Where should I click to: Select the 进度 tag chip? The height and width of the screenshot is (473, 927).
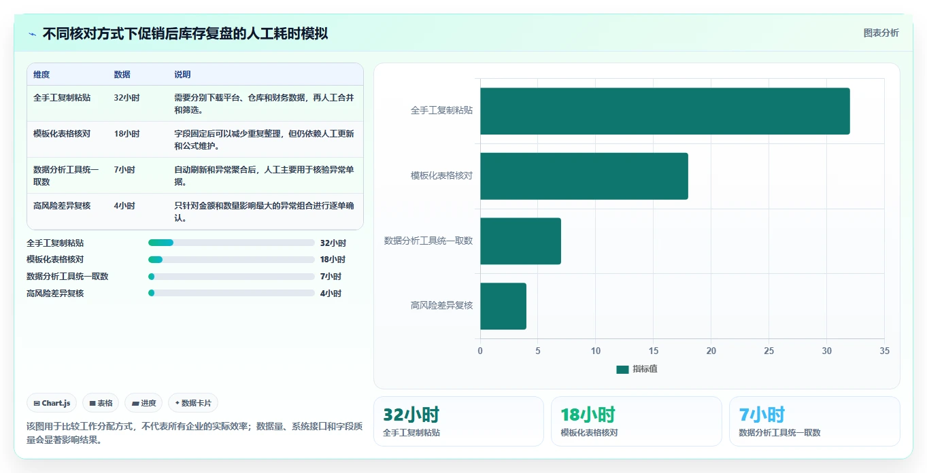click(x=144, y=403)
